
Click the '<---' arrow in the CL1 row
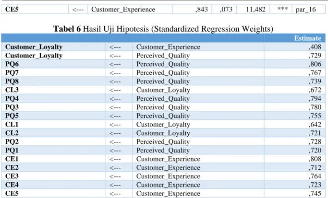tap(115, 125)
